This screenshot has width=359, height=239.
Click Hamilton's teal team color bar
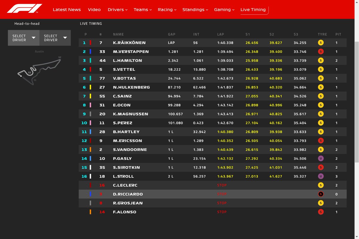(x=90, y=61)
